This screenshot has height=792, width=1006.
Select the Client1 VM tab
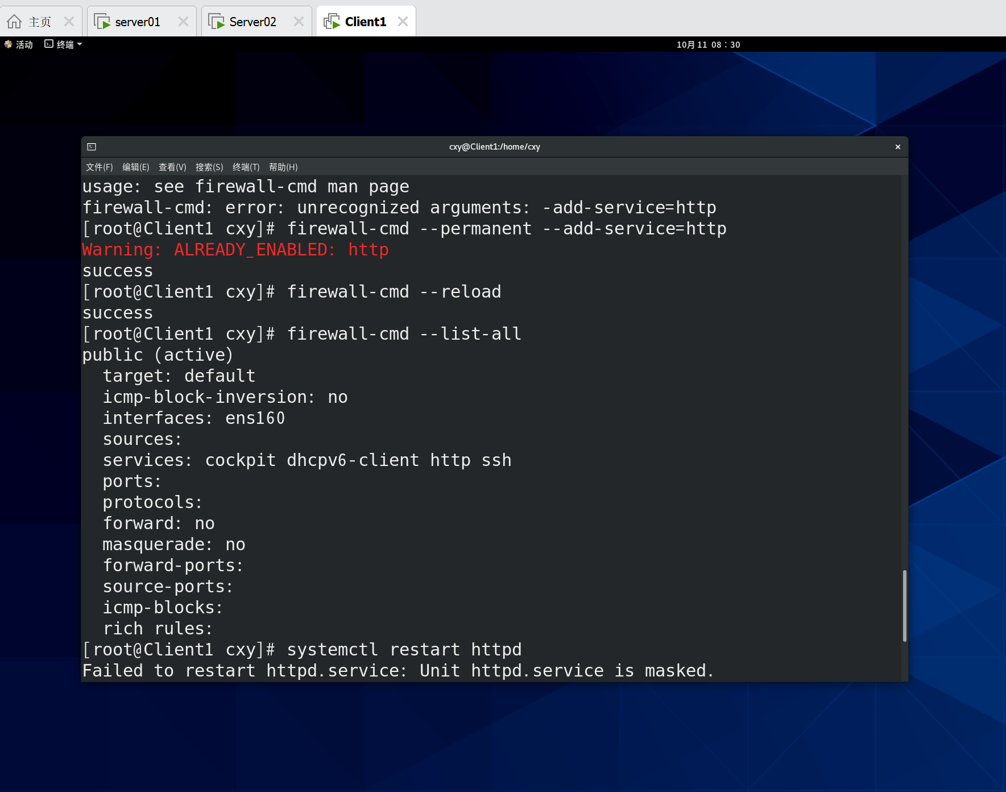click(365, 22)
